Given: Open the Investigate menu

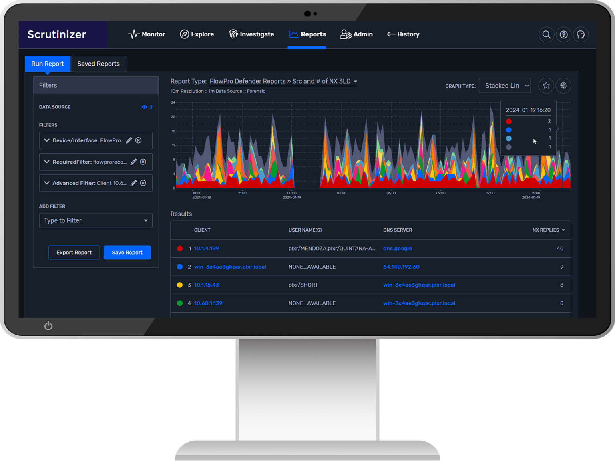Looking at the screenshot, I should [251, 34].
